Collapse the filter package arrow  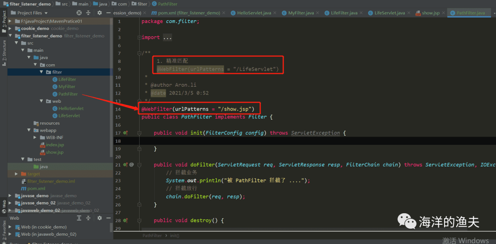41,72
